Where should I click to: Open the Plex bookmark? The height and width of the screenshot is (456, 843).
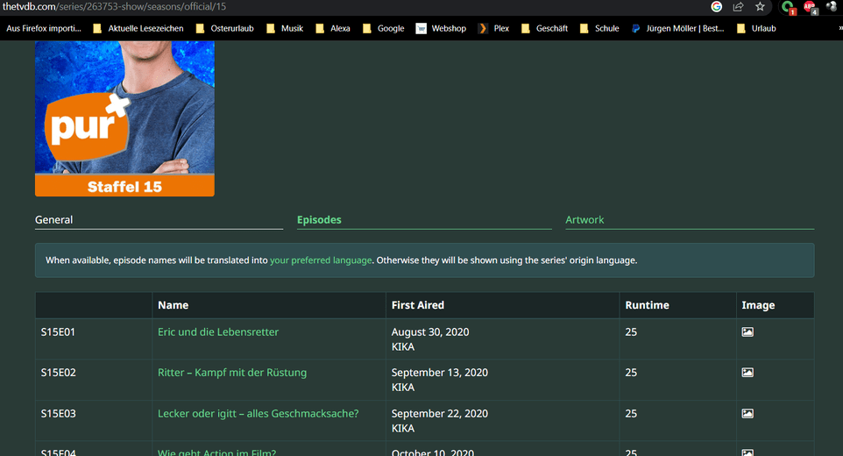493,28
